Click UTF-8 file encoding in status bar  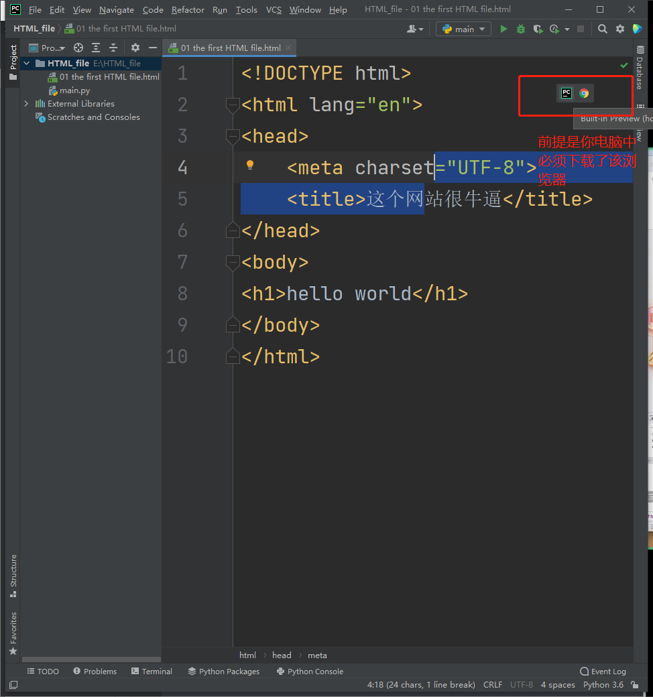pyautogui.click(x=522, y=685)
